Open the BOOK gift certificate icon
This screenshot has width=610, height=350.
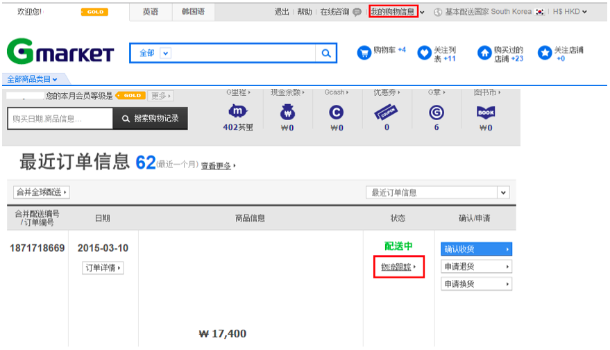pos(486,112)
